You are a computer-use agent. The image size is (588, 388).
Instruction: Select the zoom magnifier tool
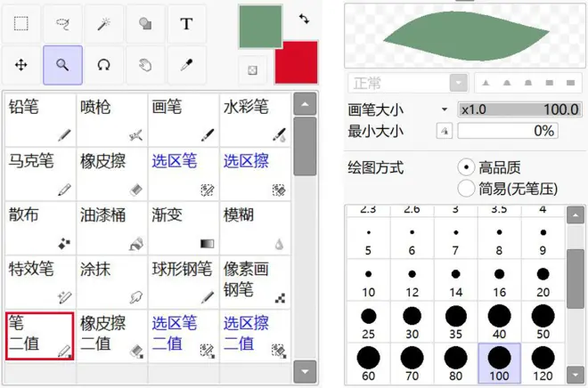(62, 65)
